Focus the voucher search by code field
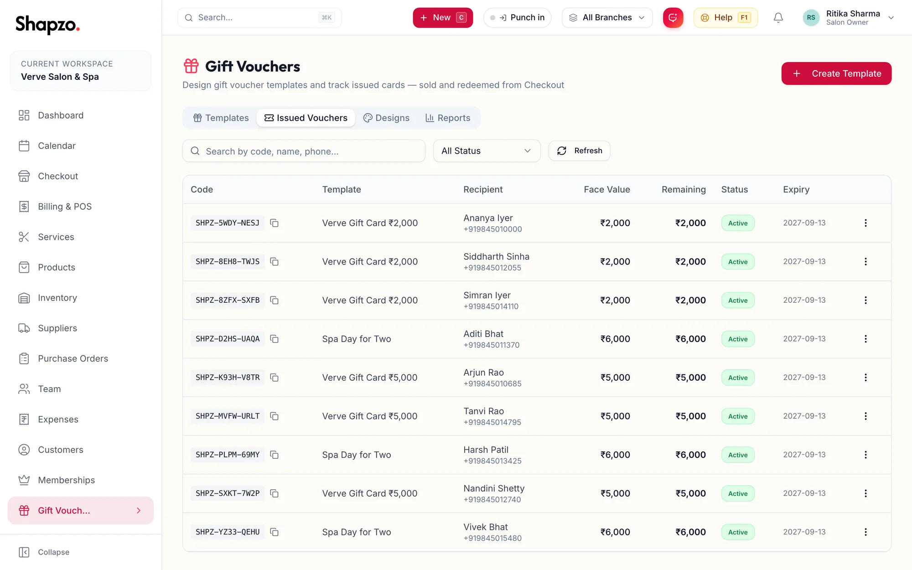The width and height of the screenshot is (912, 570). pyautogui.click(x=304, y=151)
